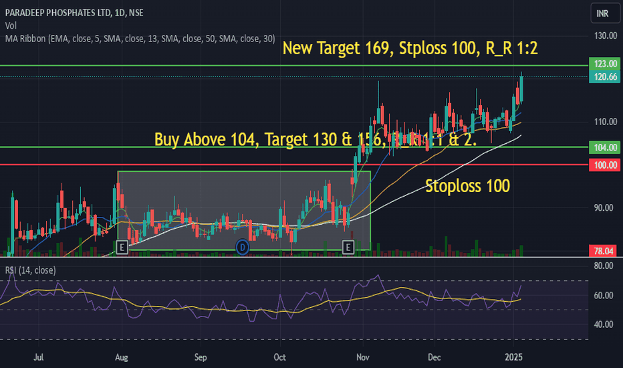Click the 2025 label on time axis

[x=514, y=357]
